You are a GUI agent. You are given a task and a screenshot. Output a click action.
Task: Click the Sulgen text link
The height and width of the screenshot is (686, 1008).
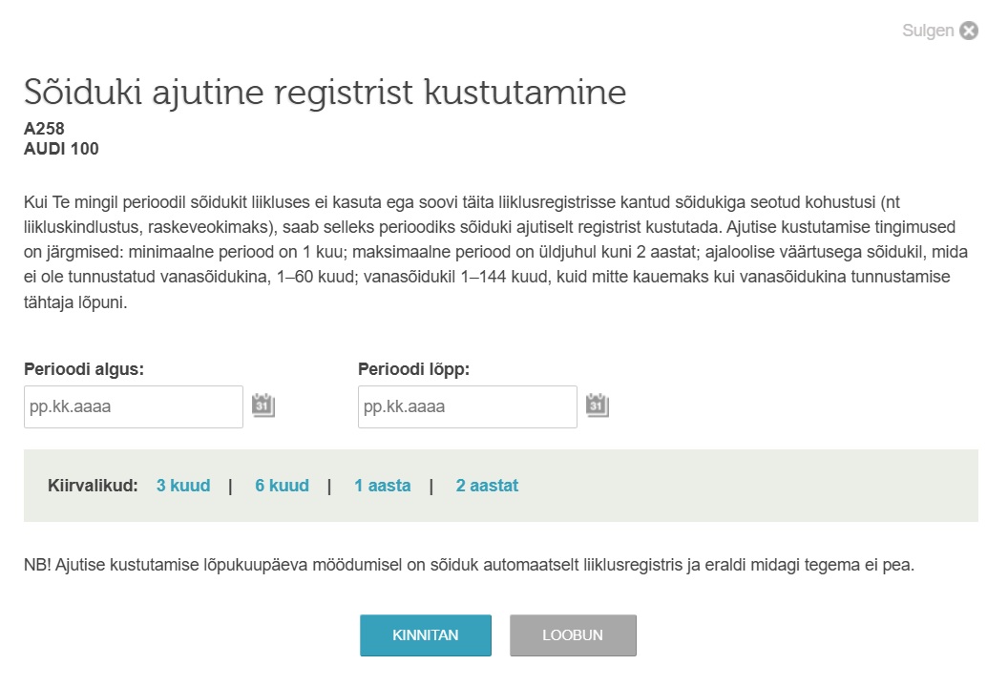click(x=927, y=31)
